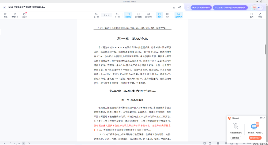
Task: Click the document title 污水处理深基坑土方工程施工组织设计.doc
Action: coord(27,7)
